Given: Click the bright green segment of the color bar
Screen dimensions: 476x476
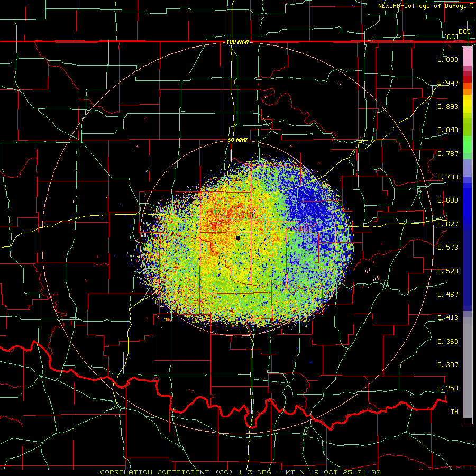Looking at the screenshot, I should coord(467,144).
